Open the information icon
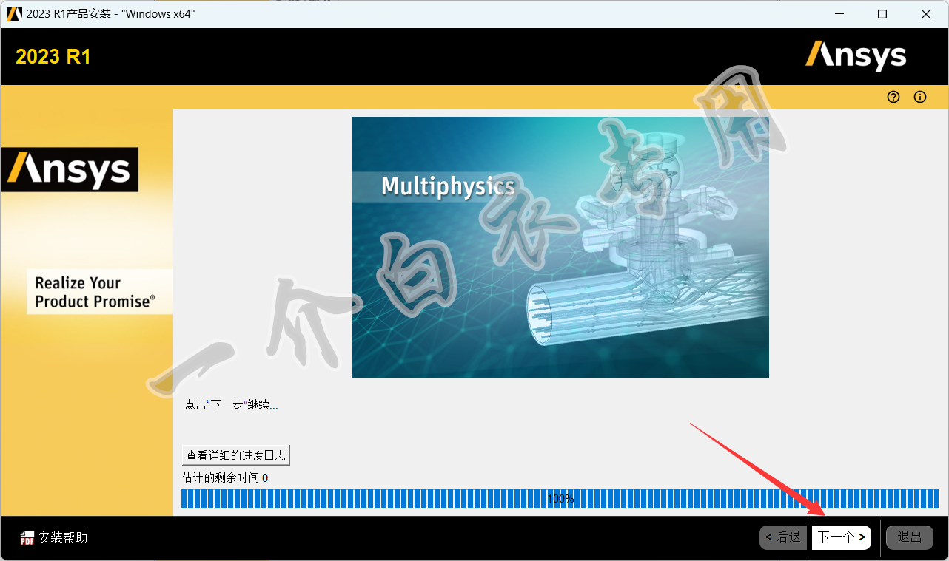The width and height of the screenshot is (949, 561). [x=920, y=97]
